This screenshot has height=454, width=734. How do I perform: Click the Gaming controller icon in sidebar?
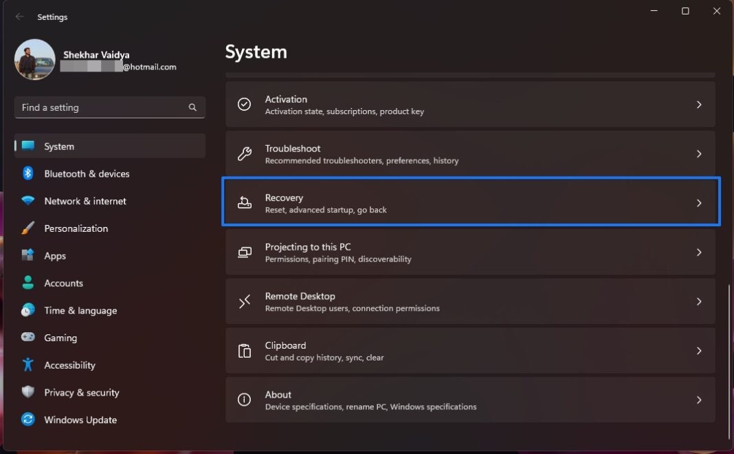coord(28,338)
